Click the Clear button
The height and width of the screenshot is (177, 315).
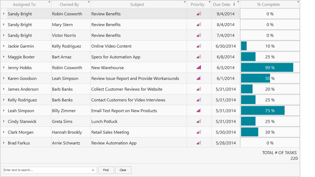tap(123, 170)
